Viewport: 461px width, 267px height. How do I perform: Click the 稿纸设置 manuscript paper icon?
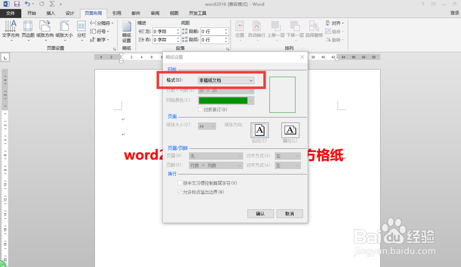coord(126,32)
